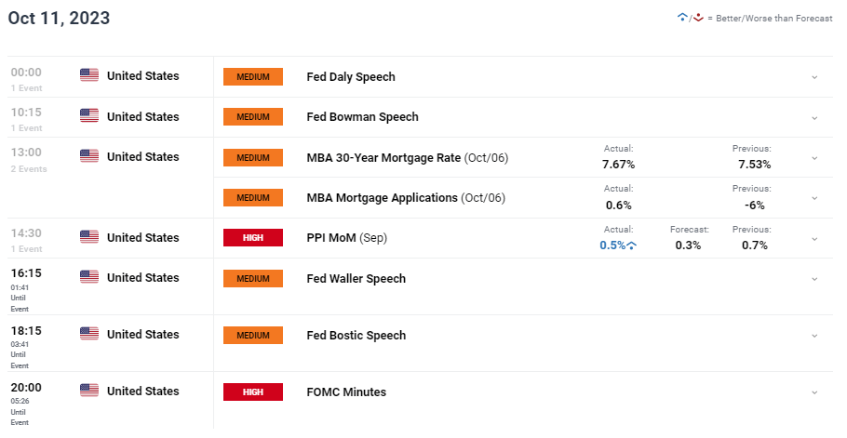Click better-than-forecast arrow beside 0.5%
This screenshot has height=438, width=847.
632,246
